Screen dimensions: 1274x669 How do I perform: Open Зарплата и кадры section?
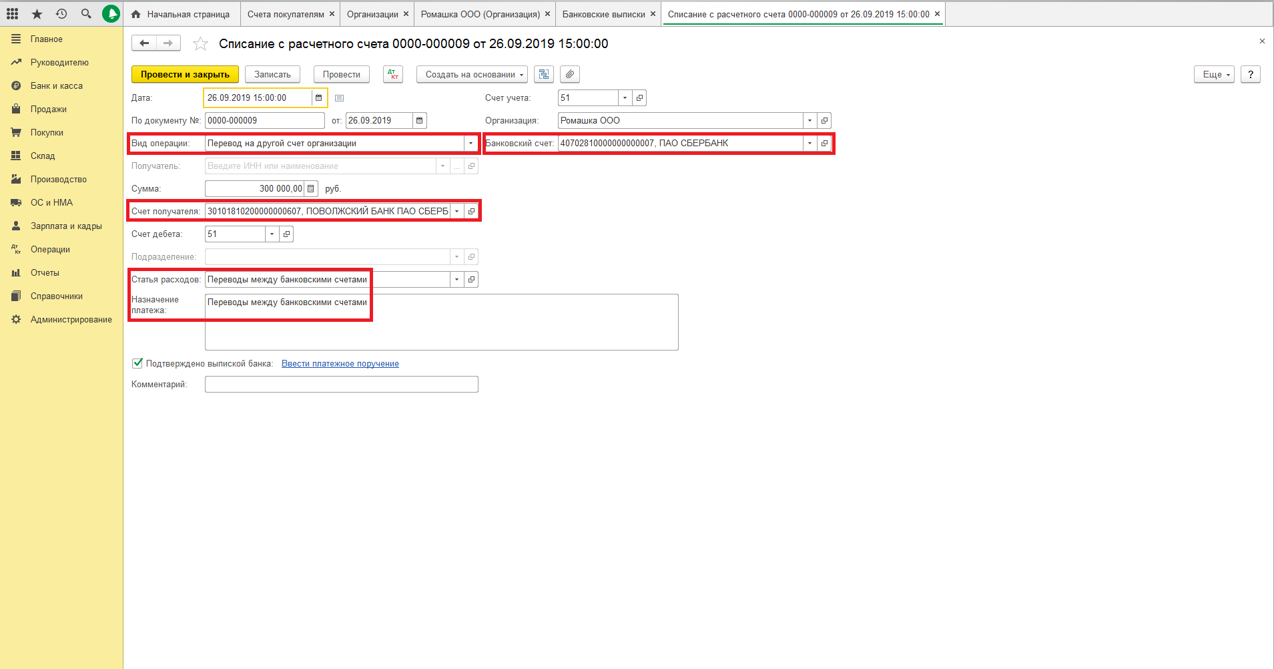[66, 226]
